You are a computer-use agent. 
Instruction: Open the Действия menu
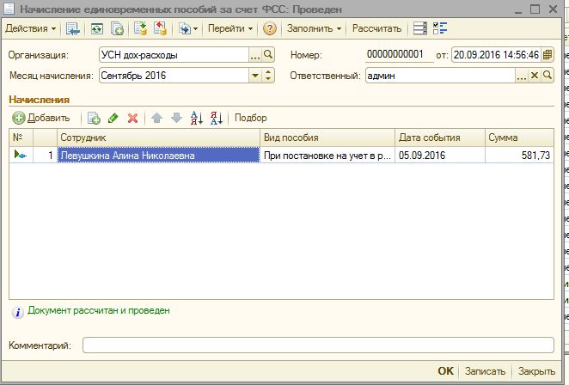coord(31,28)
